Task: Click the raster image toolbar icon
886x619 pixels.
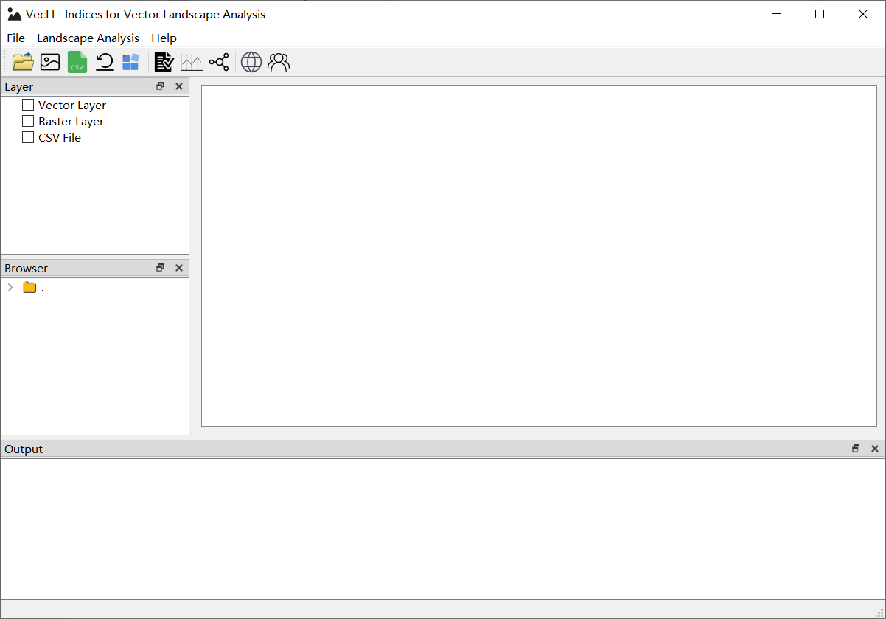Action: [x=50, y=62]
